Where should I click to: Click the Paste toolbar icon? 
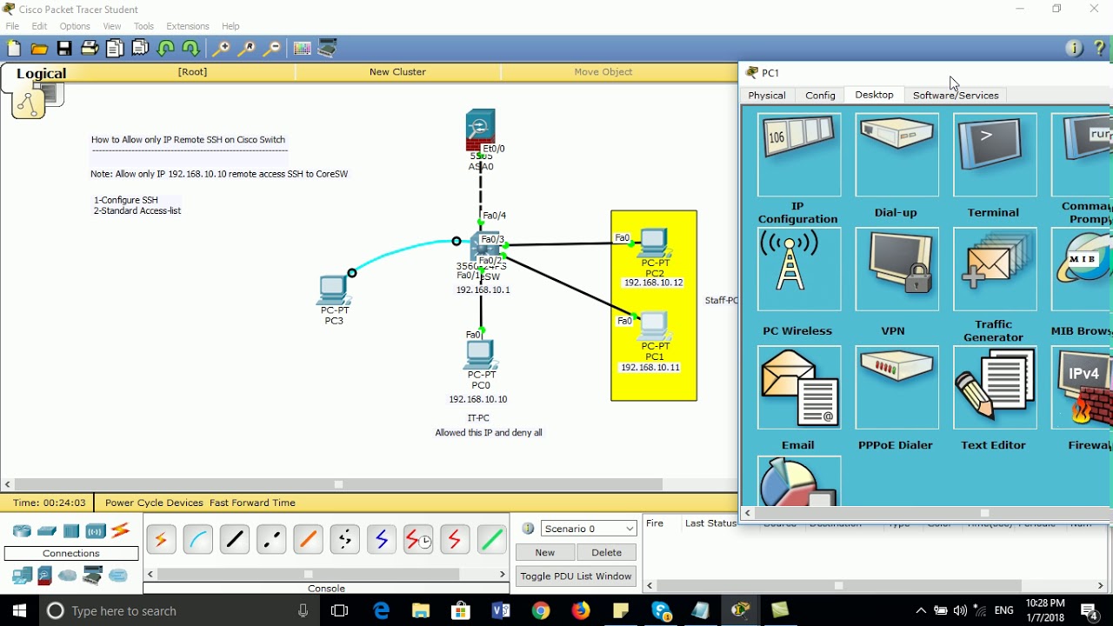(140, 49)
